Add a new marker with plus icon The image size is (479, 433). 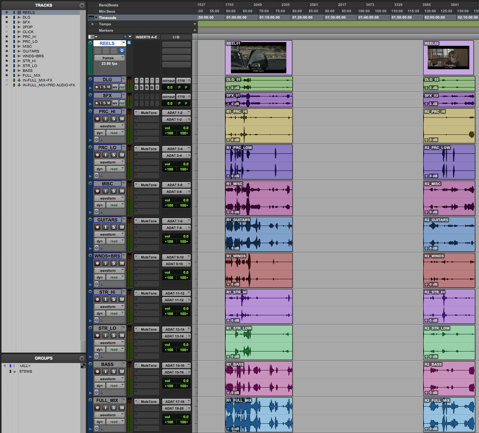pos(195,31)
